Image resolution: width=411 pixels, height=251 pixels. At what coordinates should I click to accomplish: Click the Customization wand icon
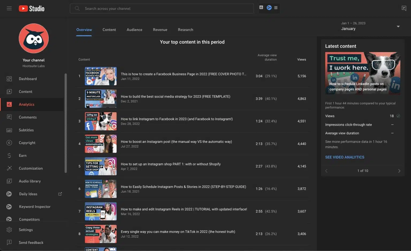(9, 168)
